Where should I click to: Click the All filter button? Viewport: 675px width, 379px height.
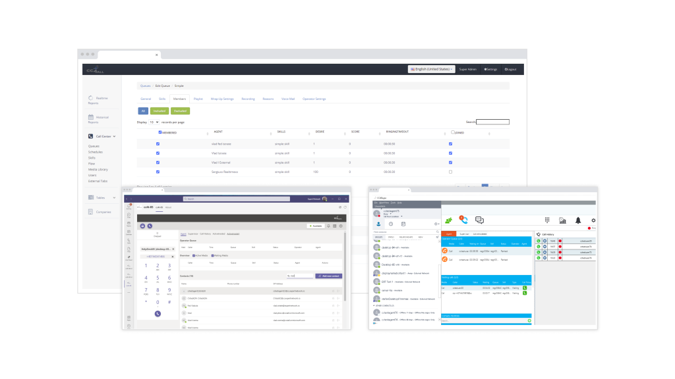tap(143, 111)
